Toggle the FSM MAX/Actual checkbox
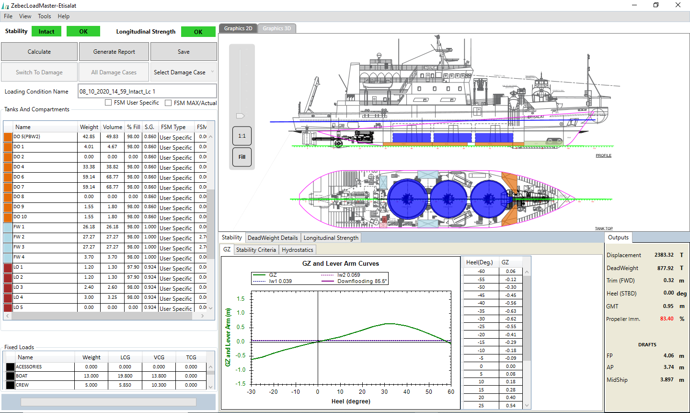690x413 pixels. 168,103
